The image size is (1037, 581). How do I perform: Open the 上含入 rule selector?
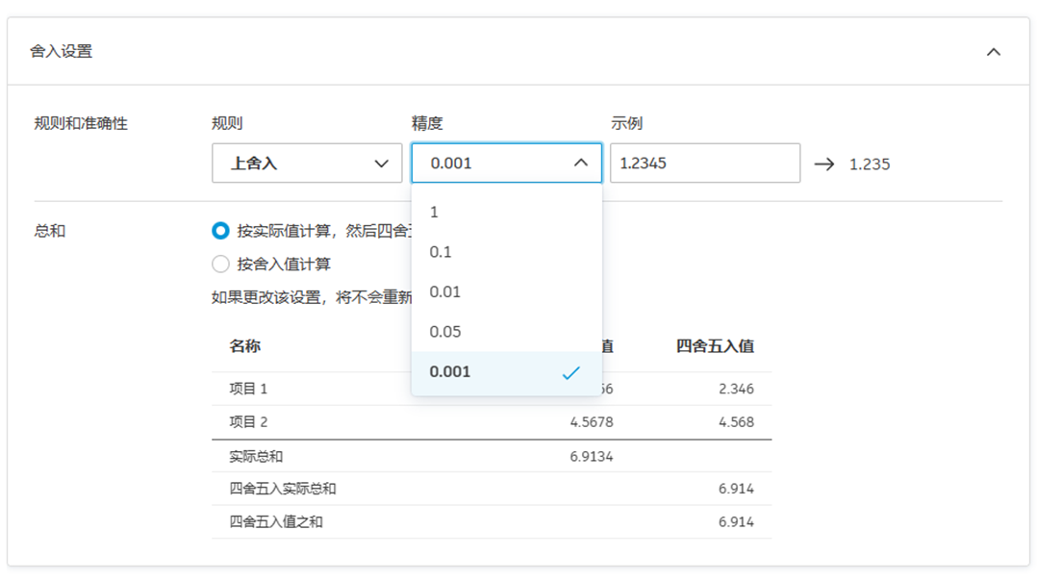pos(306,163)
